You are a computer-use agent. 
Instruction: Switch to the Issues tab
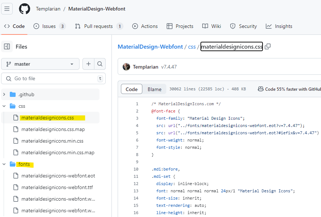click(x=49, y=26)
